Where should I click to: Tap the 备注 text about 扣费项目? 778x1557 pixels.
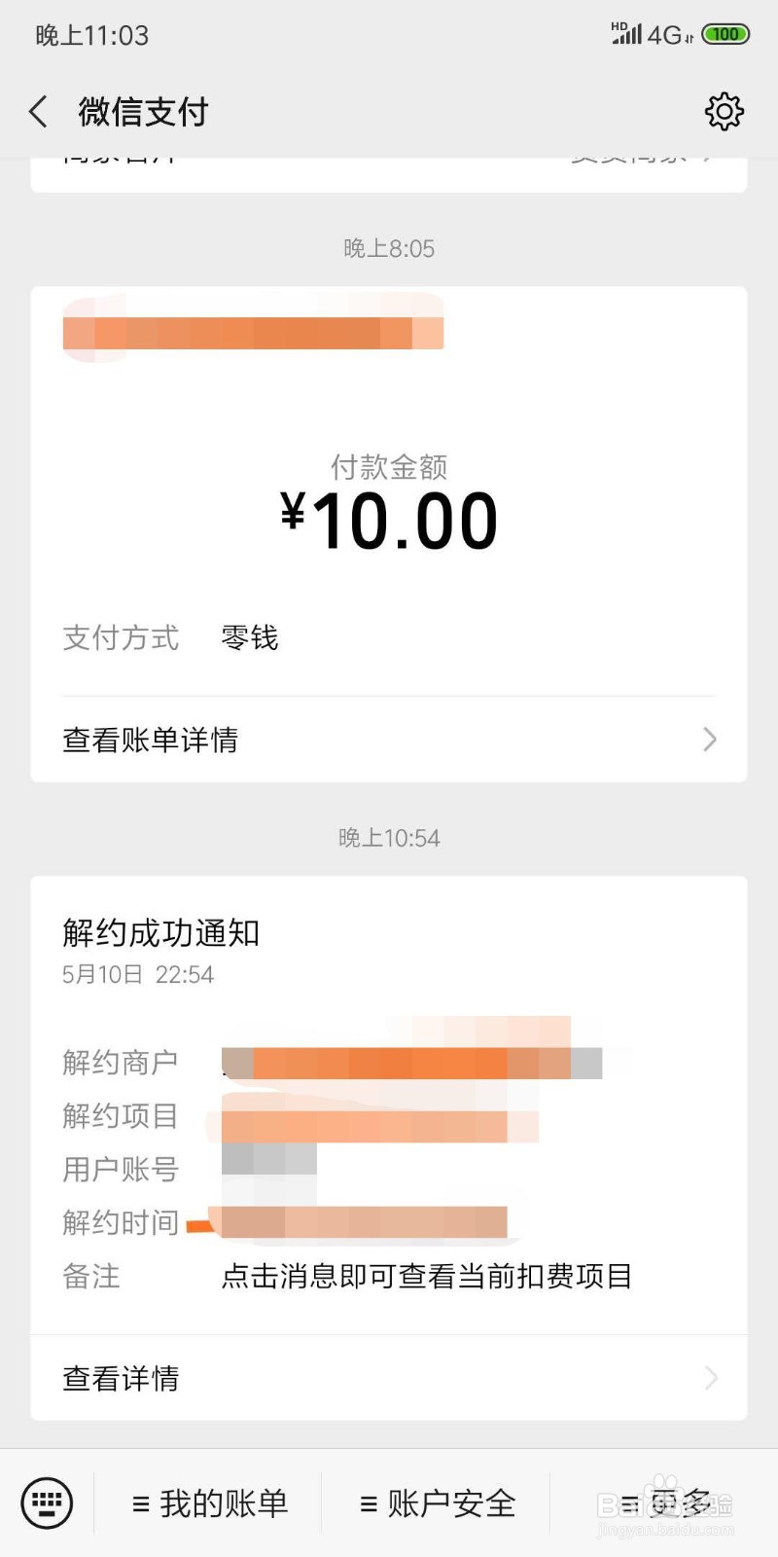427,1276
